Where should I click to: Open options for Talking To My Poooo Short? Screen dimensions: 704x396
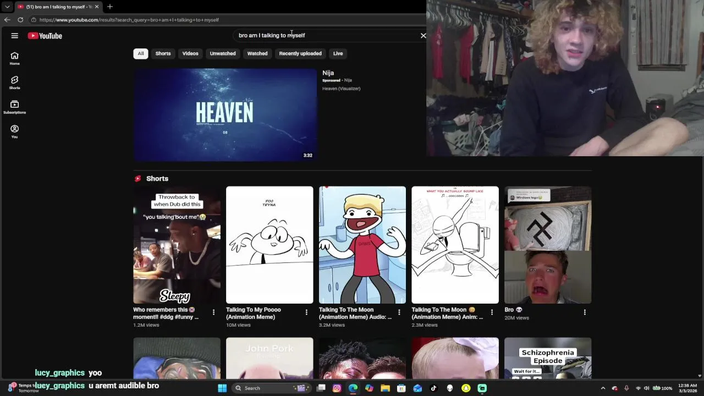click(306, 312)
